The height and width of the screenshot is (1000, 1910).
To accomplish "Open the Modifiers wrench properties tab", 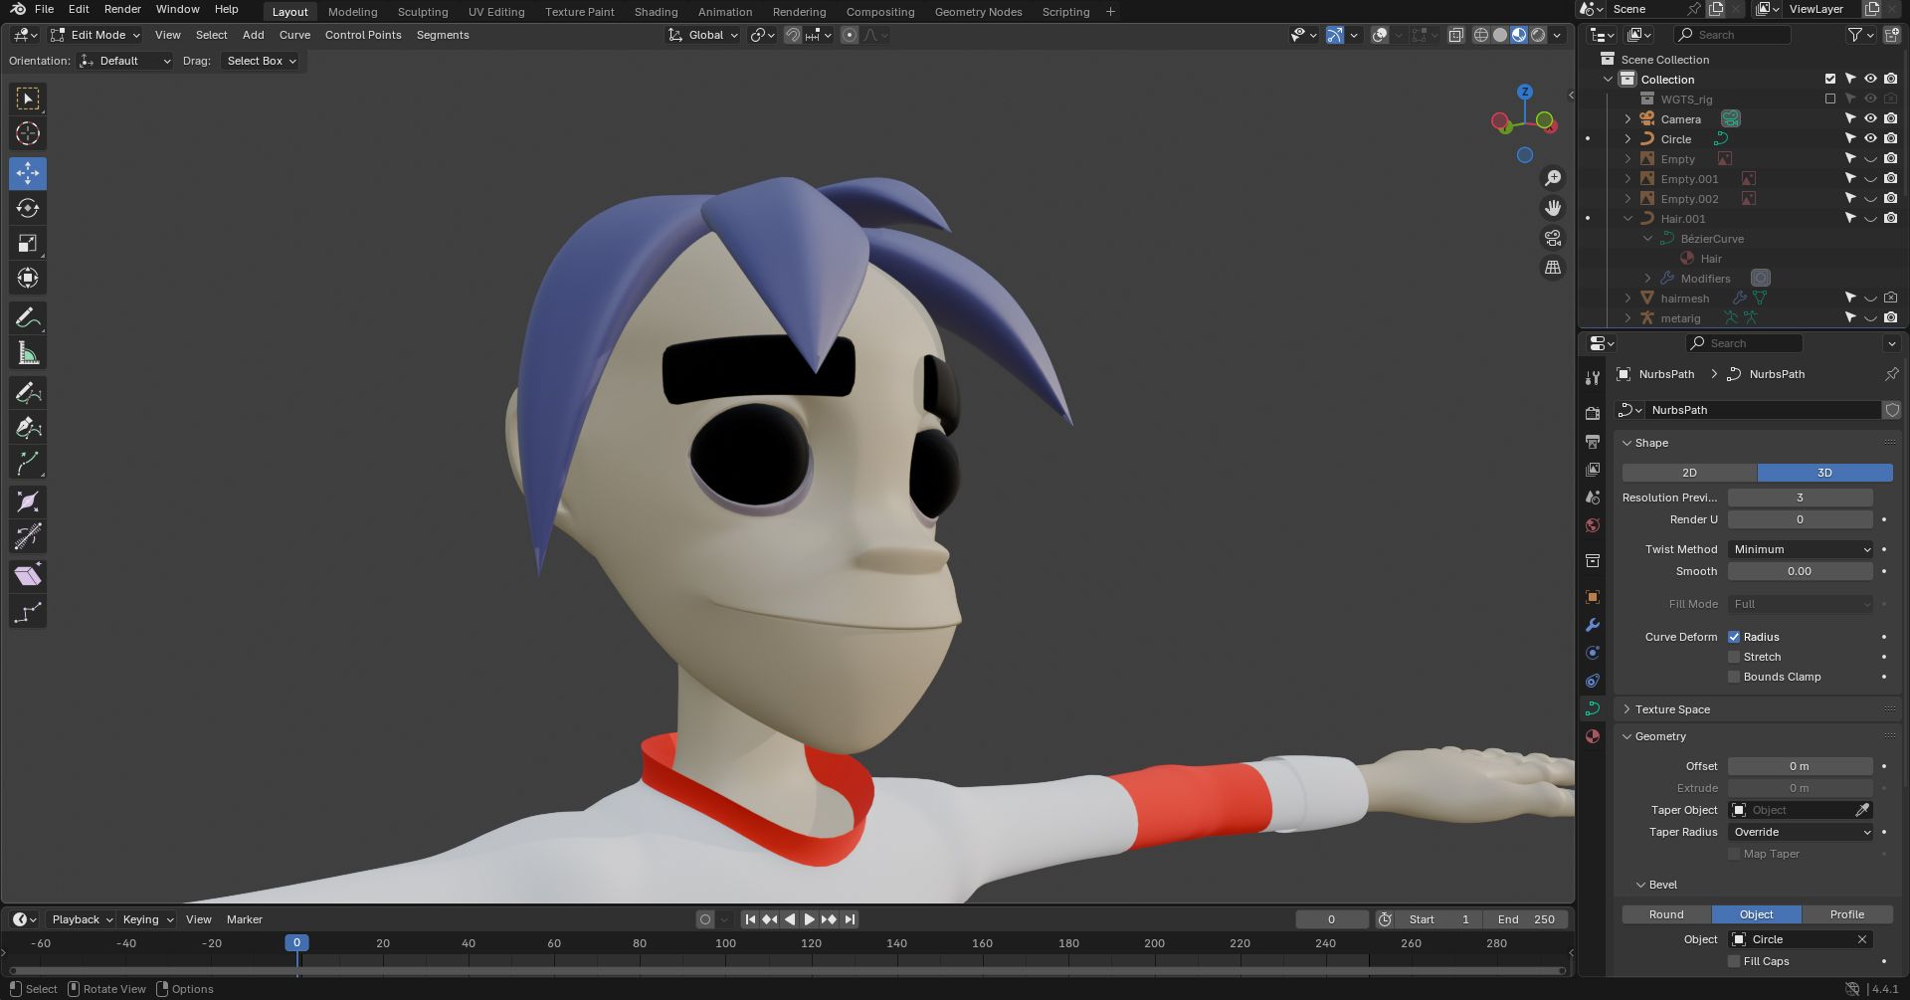I will coord(1593,625).
